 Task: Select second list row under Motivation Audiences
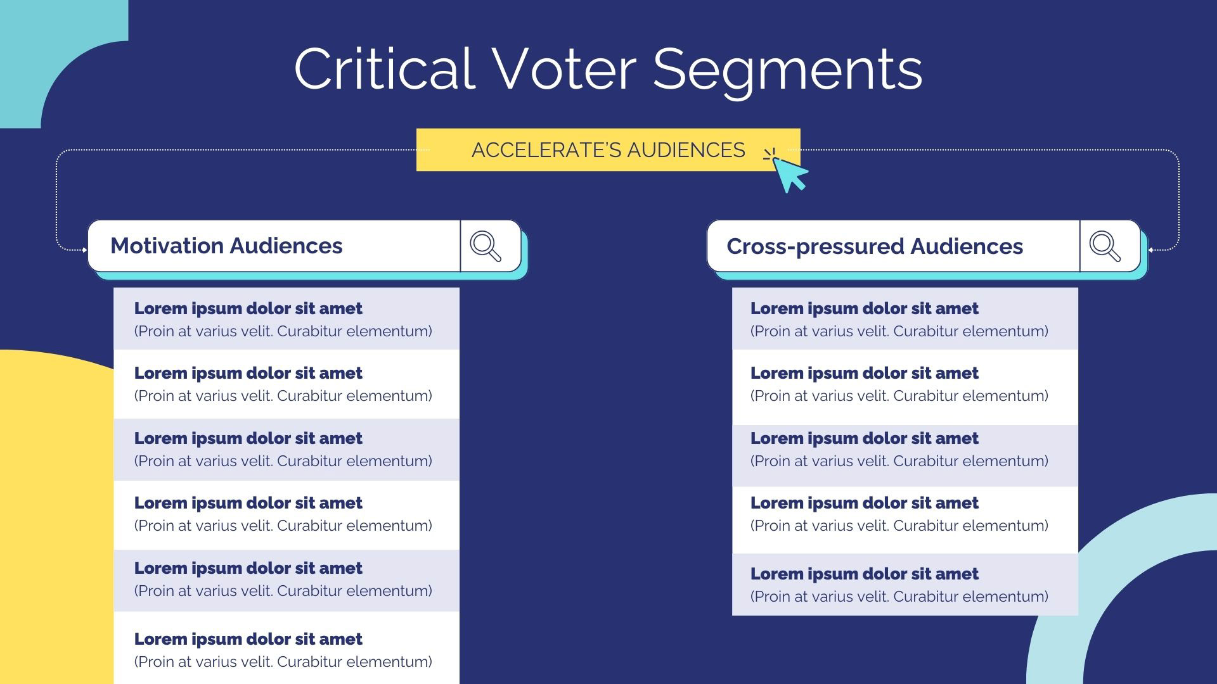pyautogui.click(x=286, y=384)
